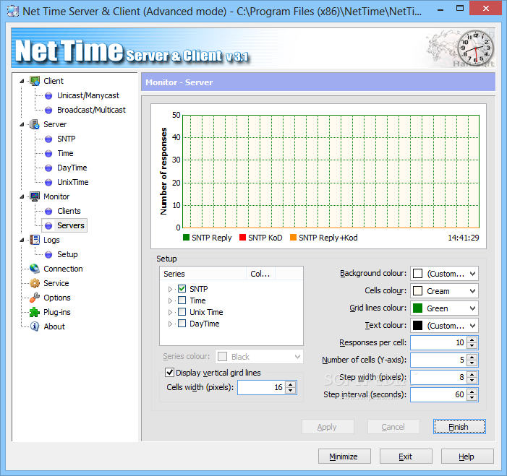507x476 pixels.
Task: Click the blue bullet beside Time node
Action: [x=48, y=153]
